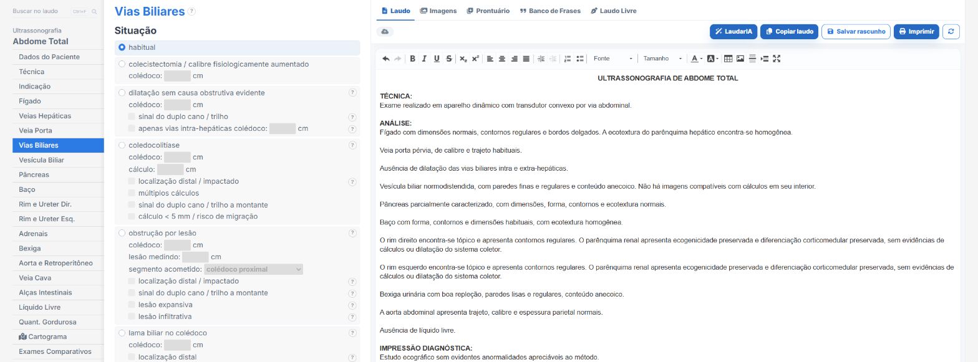Viewport: 978px width, 362px height.
Task: Select dilatação sem causa obstrutiva evidente radio
Action: 122,93
